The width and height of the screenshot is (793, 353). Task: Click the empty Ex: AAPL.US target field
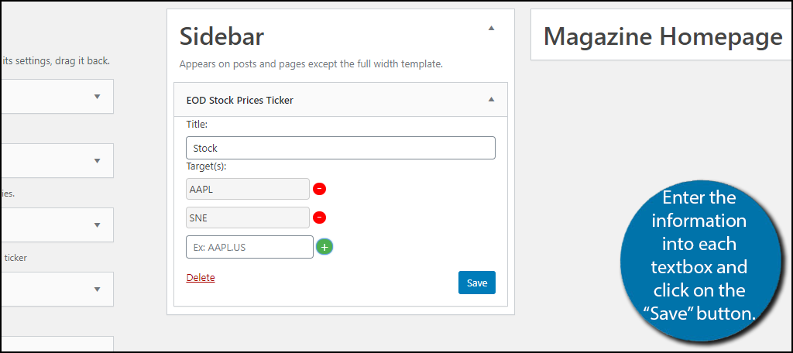(x=250, y=247)
